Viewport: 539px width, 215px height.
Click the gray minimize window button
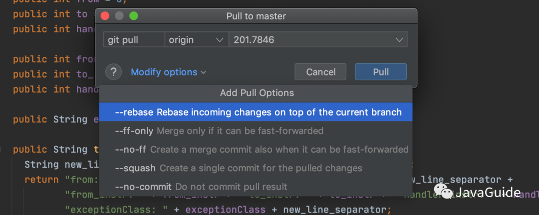119,16
